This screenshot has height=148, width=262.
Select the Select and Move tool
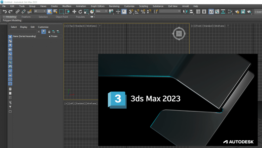point(74,11)
